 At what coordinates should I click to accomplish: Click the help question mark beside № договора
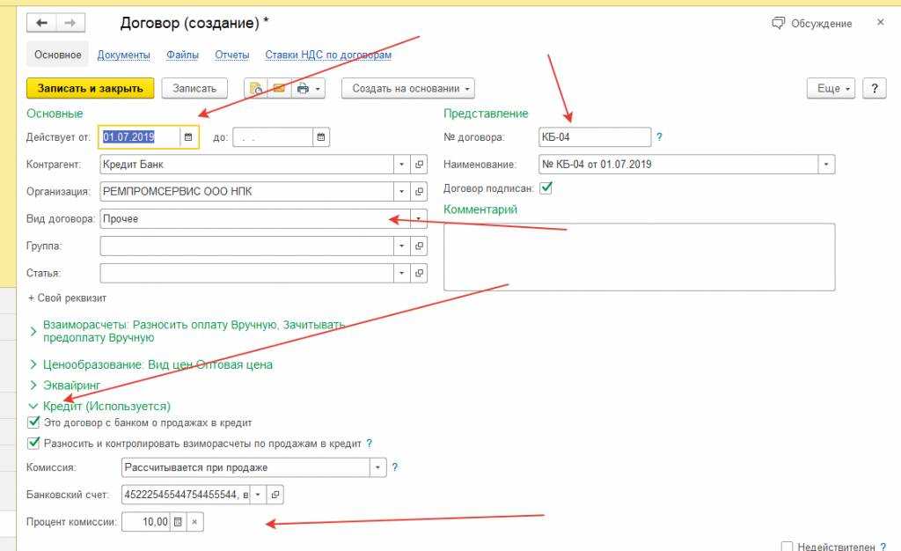click(659, 136)
